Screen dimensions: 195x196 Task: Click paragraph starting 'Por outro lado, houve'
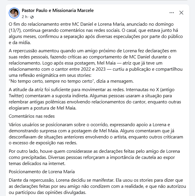(94, 157)
